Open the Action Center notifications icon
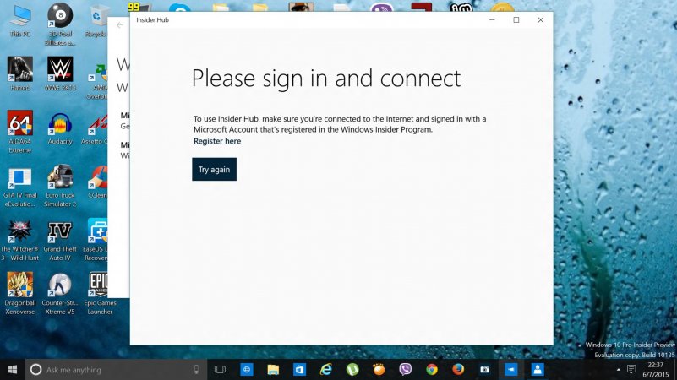Viewport: 677px width, 380px height. pyautogui.click(x=631, y=370)
